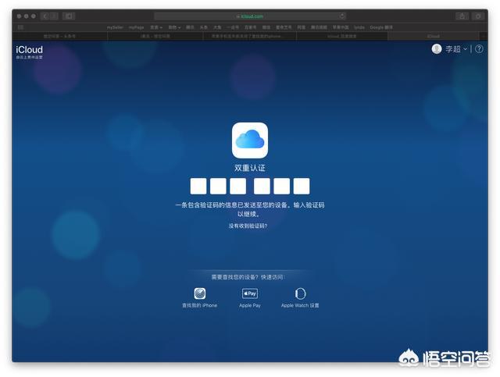Viewport: 500px width, 377px height.
Task: Toggle the Safari sidebar button
Action: coord(69,16)
